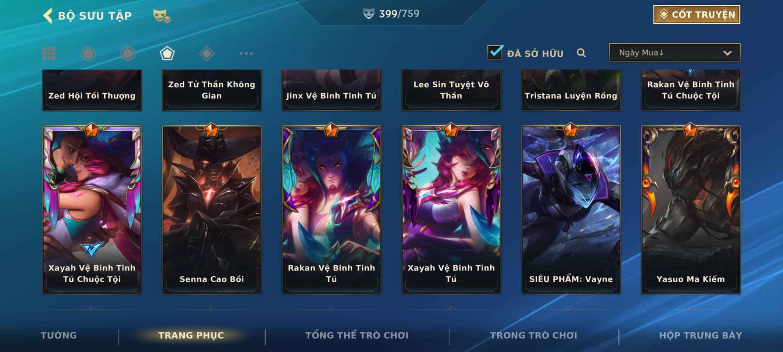Viewport: 783px width, 352px height.
Task: Open Xayah Vệ Binh Tinh Tú Chuộc Tội card
Action: pos(92,210)
